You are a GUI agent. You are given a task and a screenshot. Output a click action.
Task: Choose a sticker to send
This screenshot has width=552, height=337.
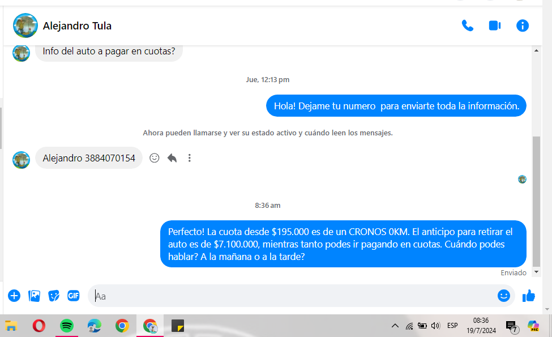pos(54,296)
